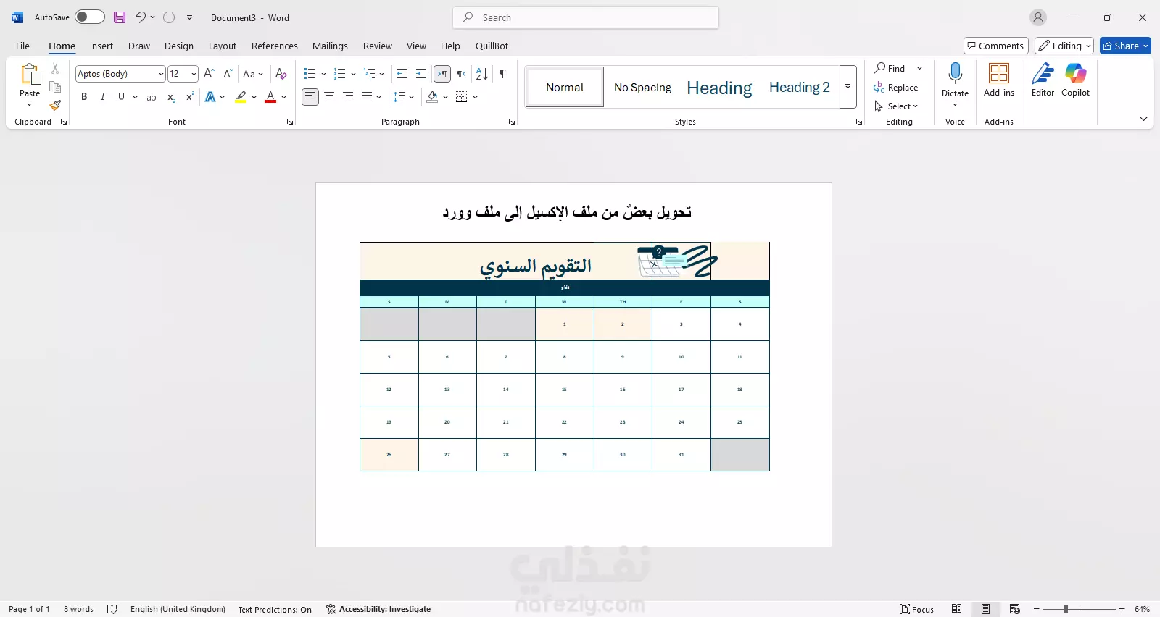Expand the bullets list dropdown arrow
Screen dimensions: 1160x617
pyautogui.click(x=323, y=74)
